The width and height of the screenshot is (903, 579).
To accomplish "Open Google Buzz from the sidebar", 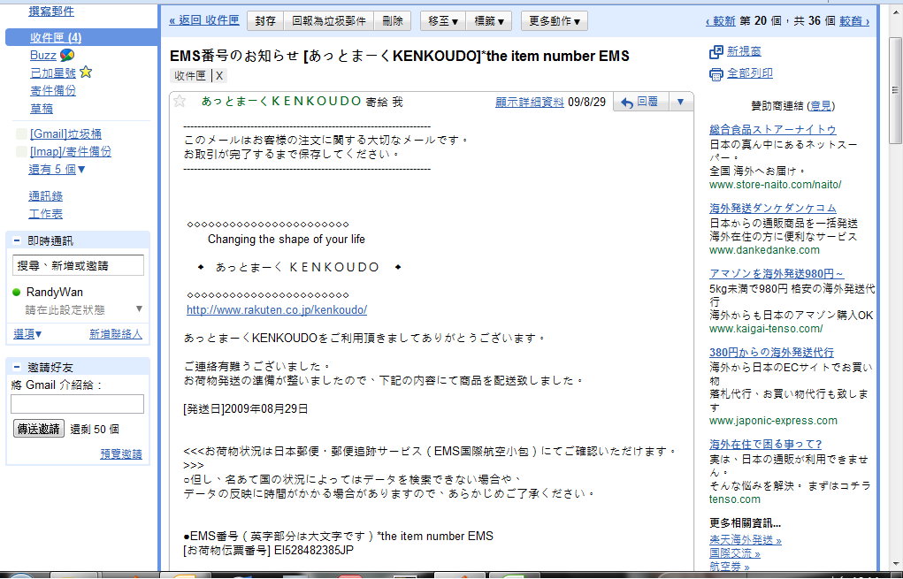I will pos(42,56).
